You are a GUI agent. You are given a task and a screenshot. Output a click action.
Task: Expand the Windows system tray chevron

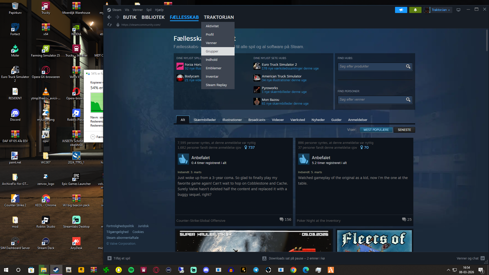[448, 270]
